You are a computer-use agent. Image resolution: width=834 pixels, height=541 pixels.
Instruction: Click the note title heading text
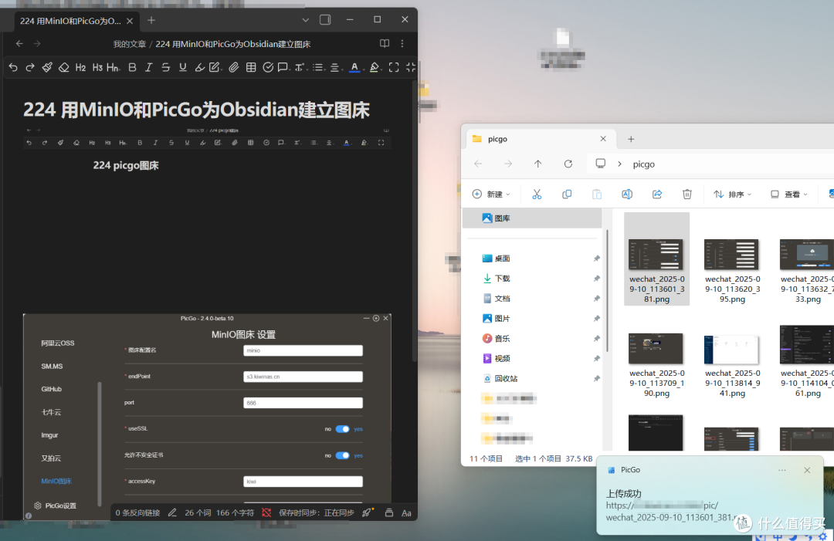point(196,110)
